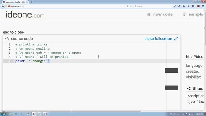Click the language: label
Screen dimensions: 206x116
(x=194, y=65)
